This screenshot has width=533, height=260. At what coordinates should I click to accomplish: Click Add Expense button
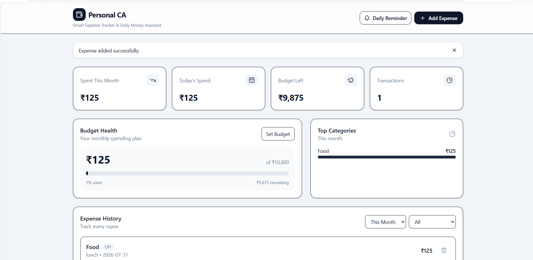[x=439, y=18]
